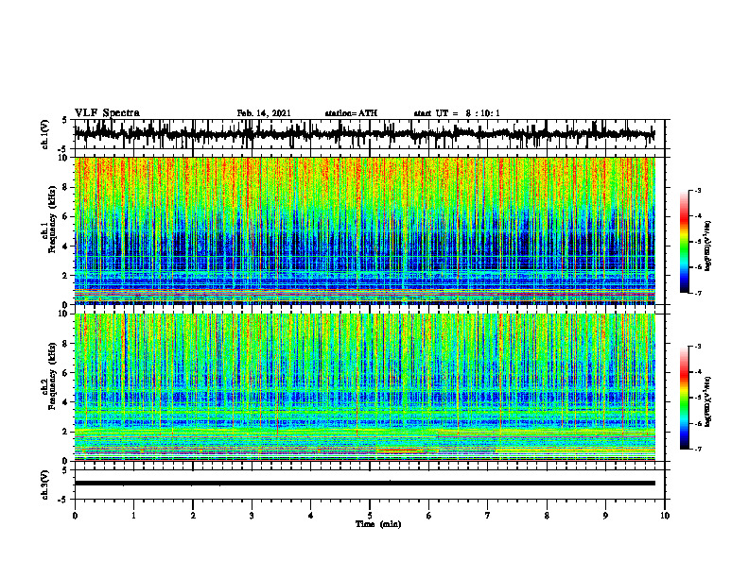The height and width of the screenshot is (578, 749).
Task: Click the ch.1 color bar PSD unit label
Action: click(708, 246)
